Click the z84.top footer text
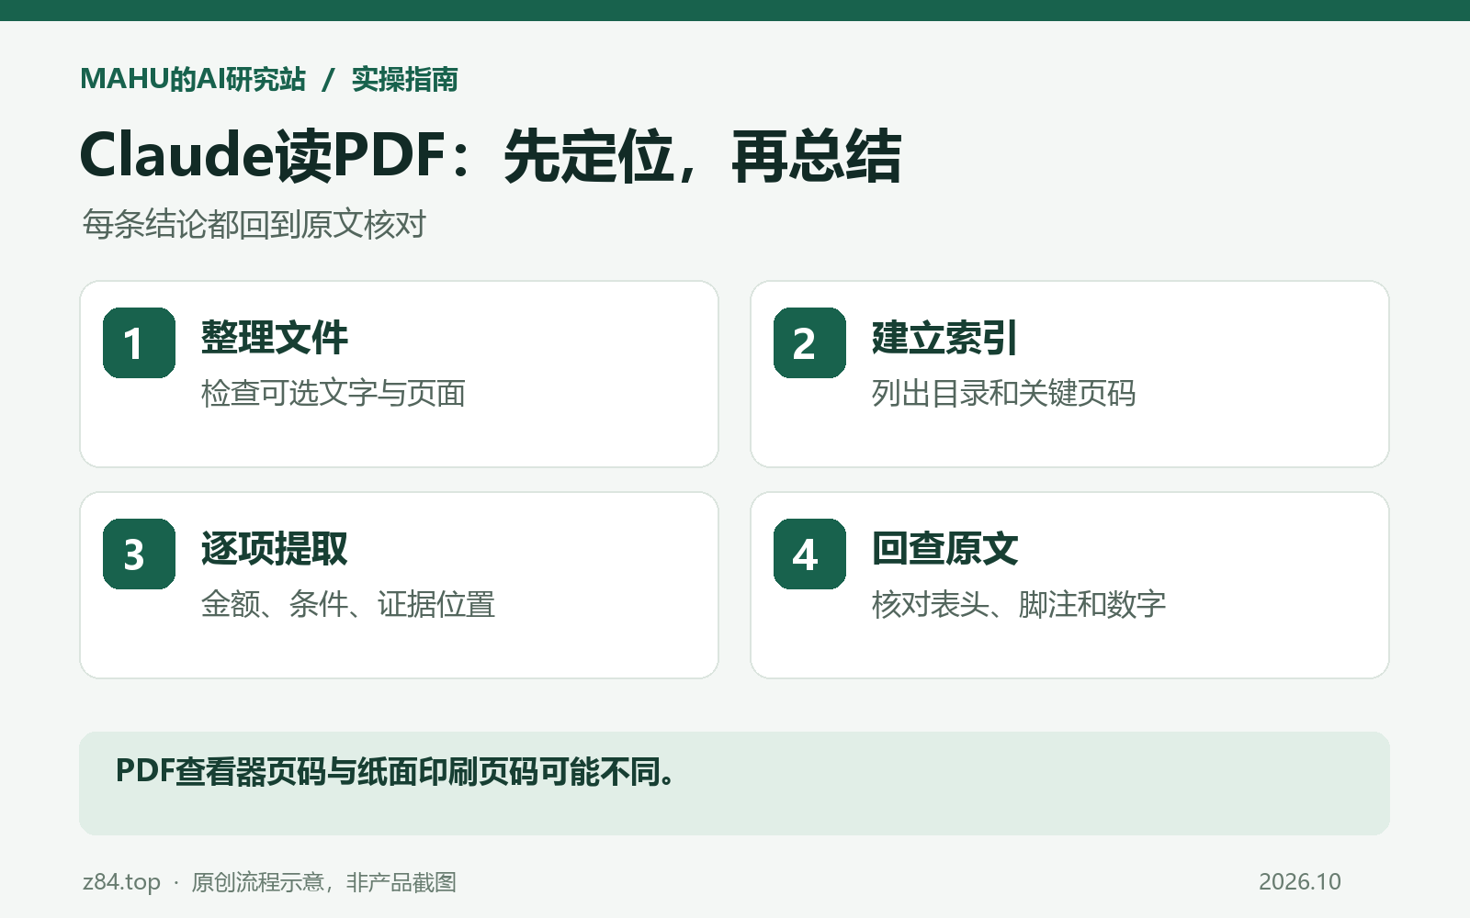The width and height of the screenshot is (1470, 918). tap(121, 882)
